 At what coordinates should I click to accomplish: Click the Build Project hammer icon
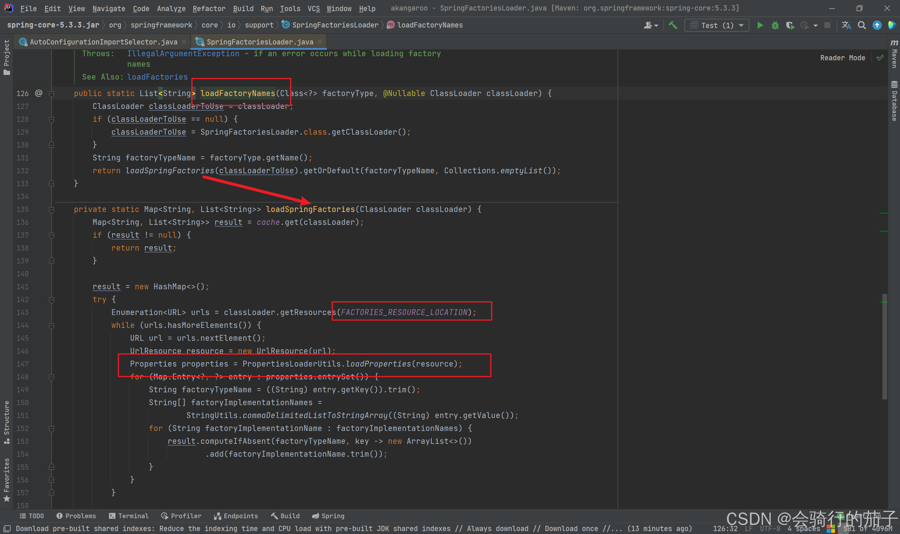pyautogui.click(x=673, y=25)
